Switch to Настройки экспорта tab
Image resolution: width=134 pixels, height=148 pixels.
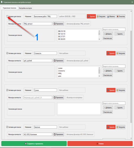coord(25,8)
